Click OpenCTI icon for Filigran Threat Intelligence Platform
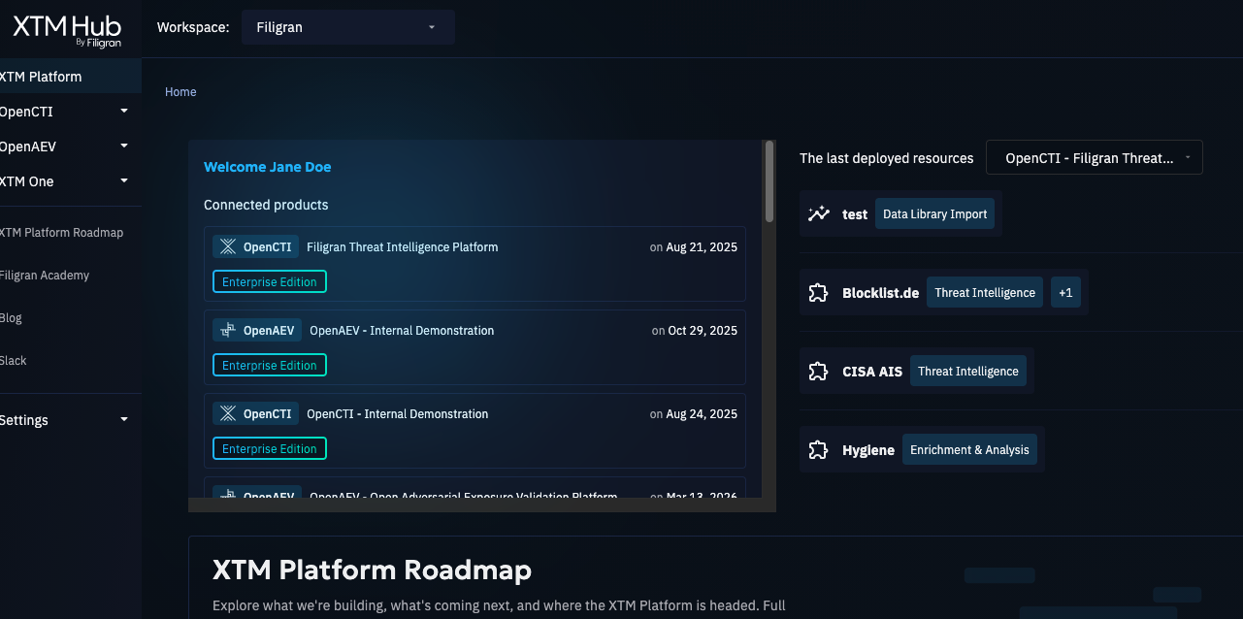 click(x=229, y=247)
